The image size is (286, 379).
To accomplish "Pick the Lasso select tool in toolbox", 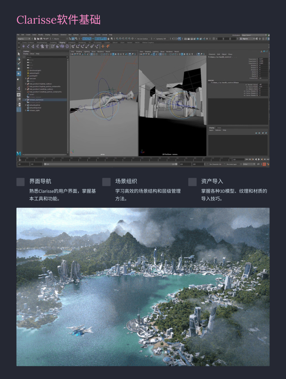I will click(19, 59).
